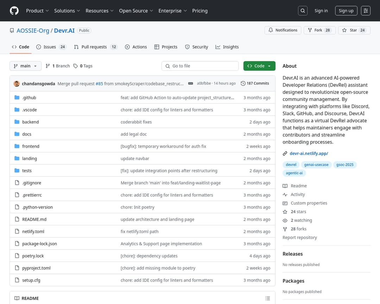The height and width of the screenshot is (304, 380).
Task: Click the fork icon next to 28 forks
Action: [285, 229]
